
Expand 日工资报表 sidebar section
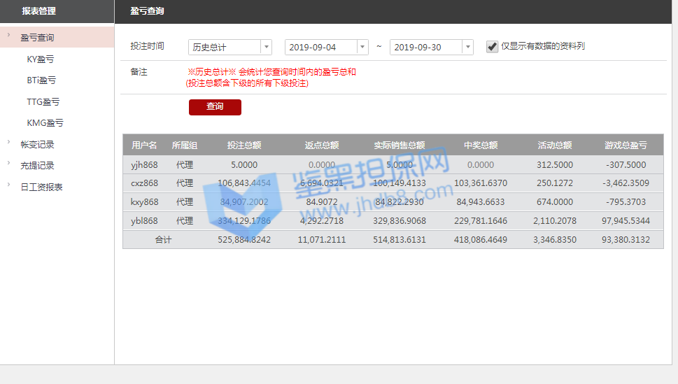(x=41, y=187)
